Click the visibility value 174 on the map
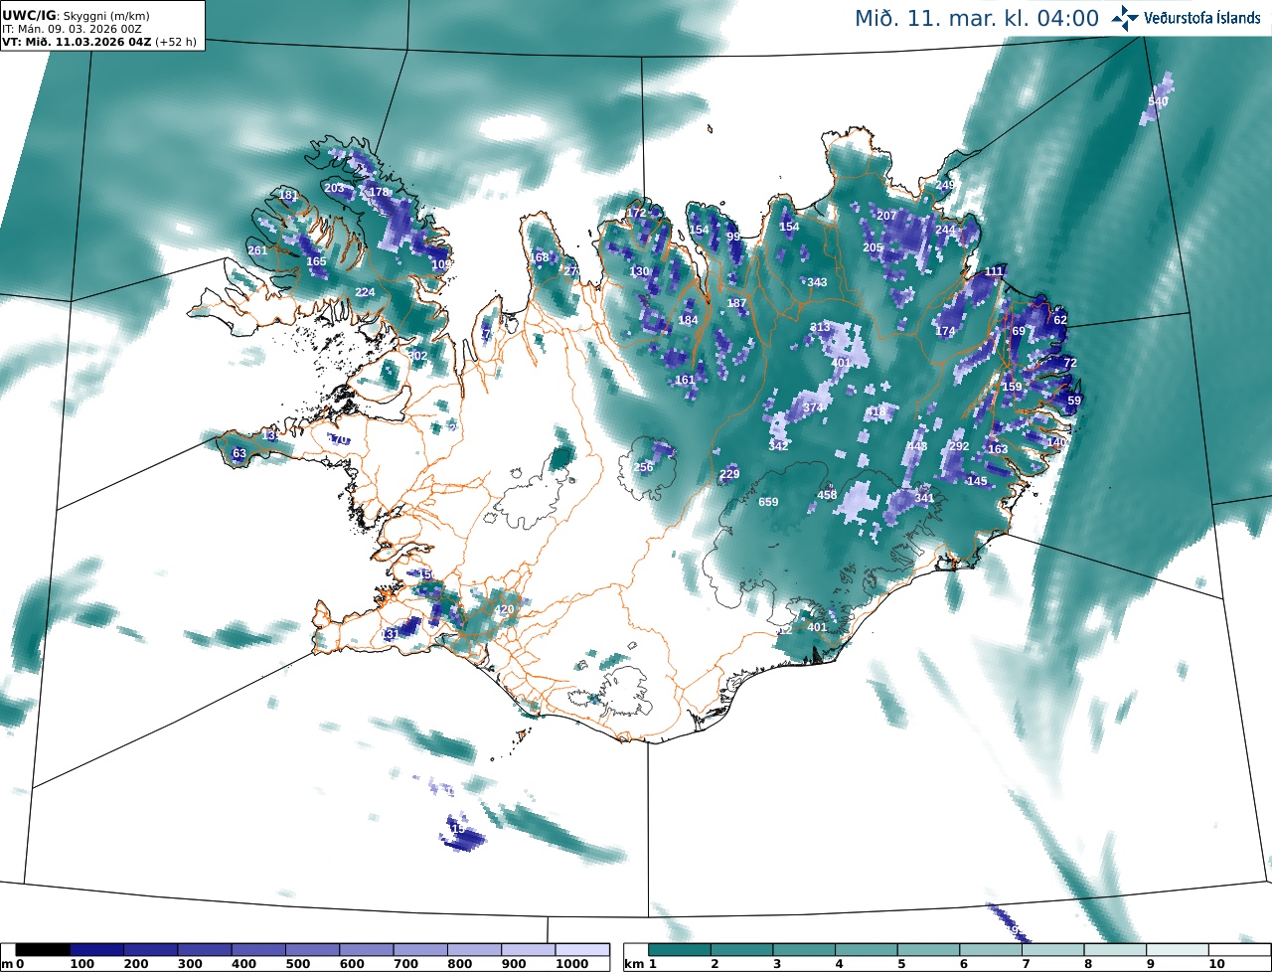Viewport: 1272px width, 972px height. 945,331
